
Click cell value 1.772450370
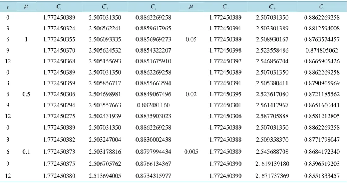pos(59,51)
